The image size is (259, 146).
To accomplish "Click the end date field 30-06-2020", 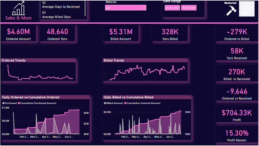I will coord(189,8).
